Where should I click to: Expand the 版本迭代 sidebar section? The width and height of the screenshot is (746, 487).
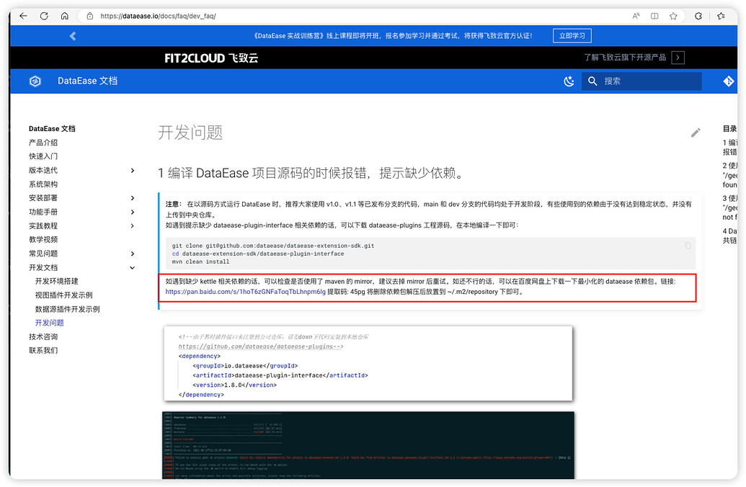point(131,170)
